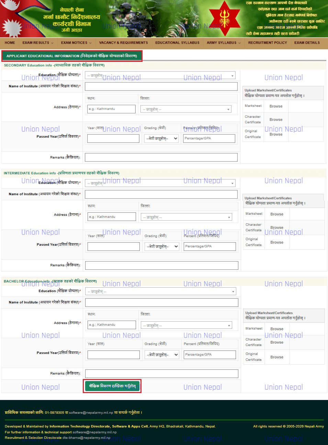Browse Secondary Character Certificate file
Image resolution: width=328 pixels, height=445 pixels.
click(x=276, y=120)
